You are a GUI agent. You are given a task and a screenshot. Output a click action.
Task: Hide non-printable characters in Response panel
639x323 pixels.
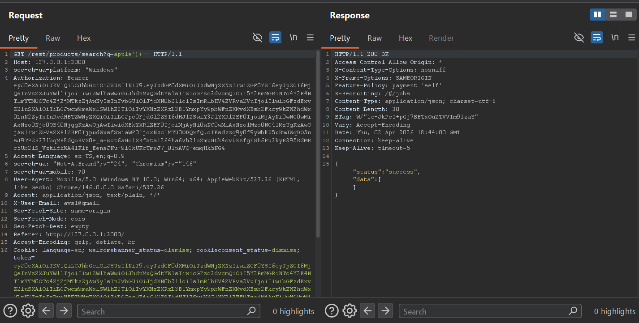pos(579,38)
